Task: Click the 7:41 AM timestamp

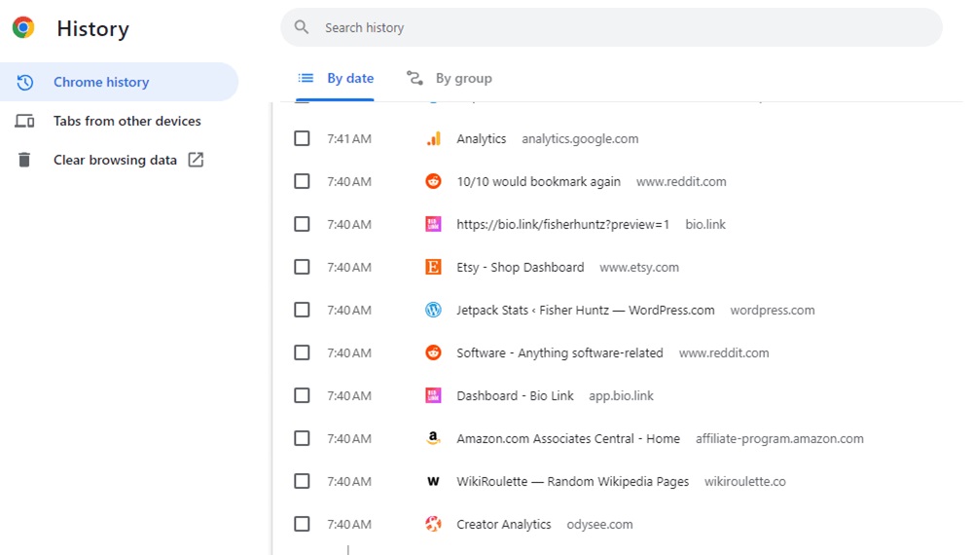Action: tap(349, 139)
